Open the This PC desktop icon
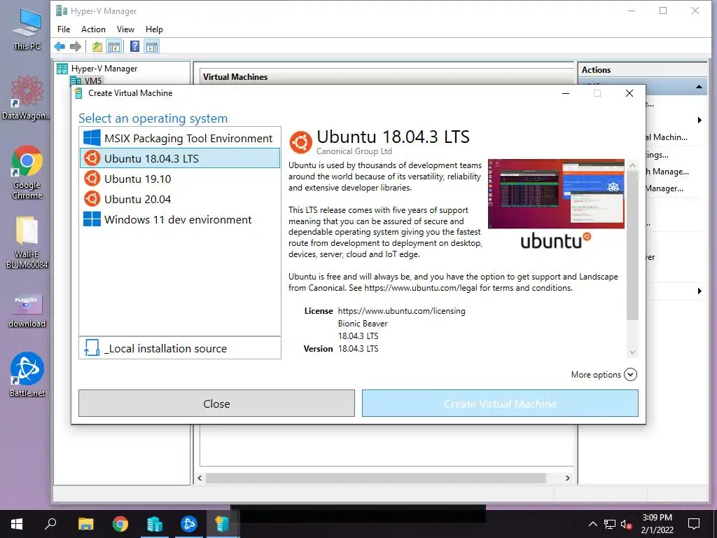The image size is (717, 538). [27, 28]
